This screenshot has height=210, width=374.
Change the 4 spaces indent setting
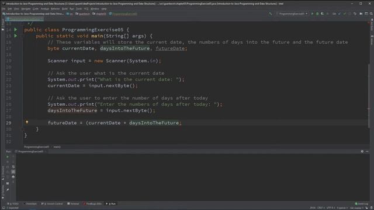(x=342, y=208)
